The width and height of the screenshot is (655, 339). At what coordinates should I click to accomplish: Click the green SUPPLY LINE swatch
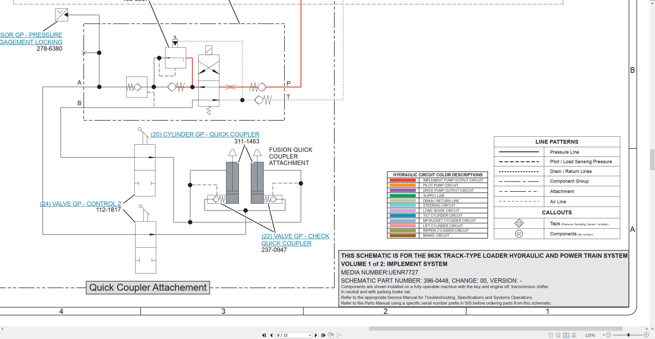[403, 196]
